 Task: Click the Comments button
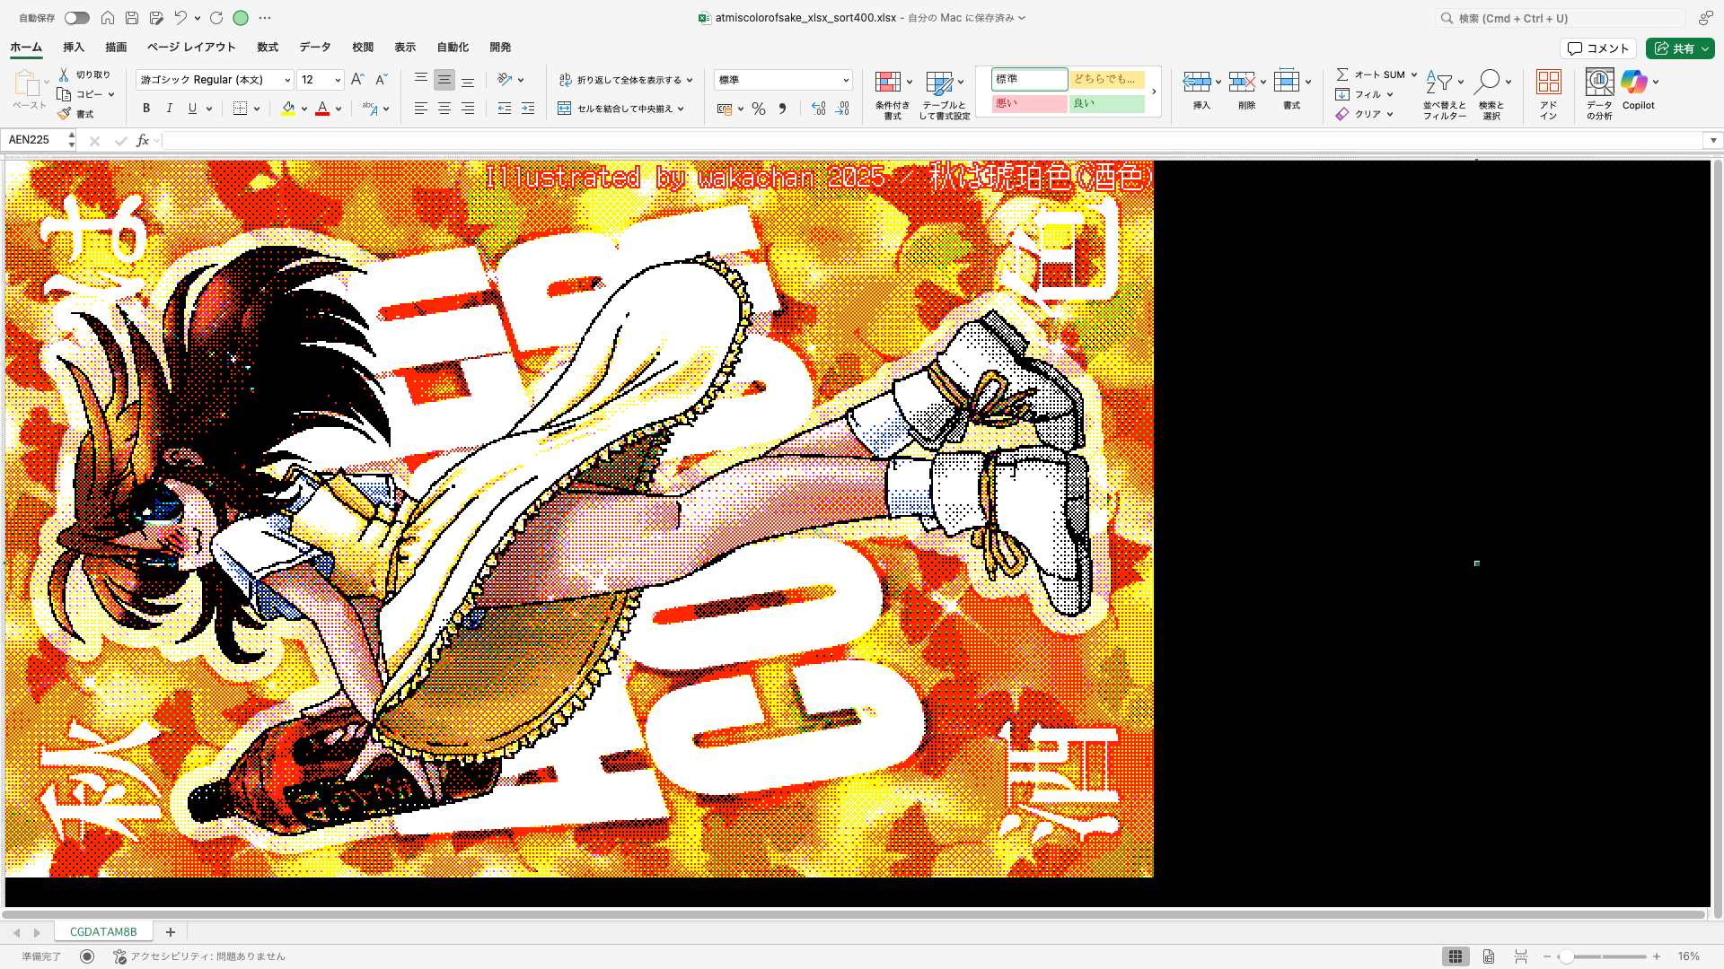point(1597,48)
